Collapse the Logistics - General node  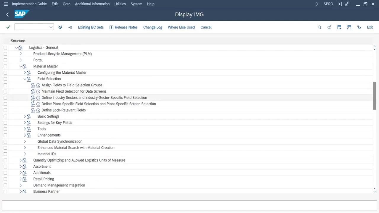[17, 48]
